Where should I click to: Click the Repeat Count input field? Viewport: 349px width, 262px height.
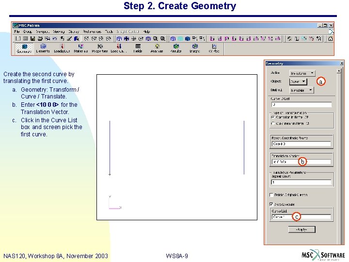tap(301, 182)
